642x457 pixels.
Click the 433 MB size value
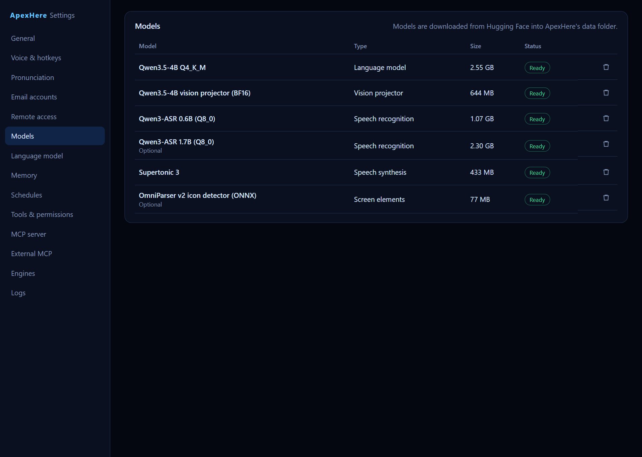coord(482,172)
